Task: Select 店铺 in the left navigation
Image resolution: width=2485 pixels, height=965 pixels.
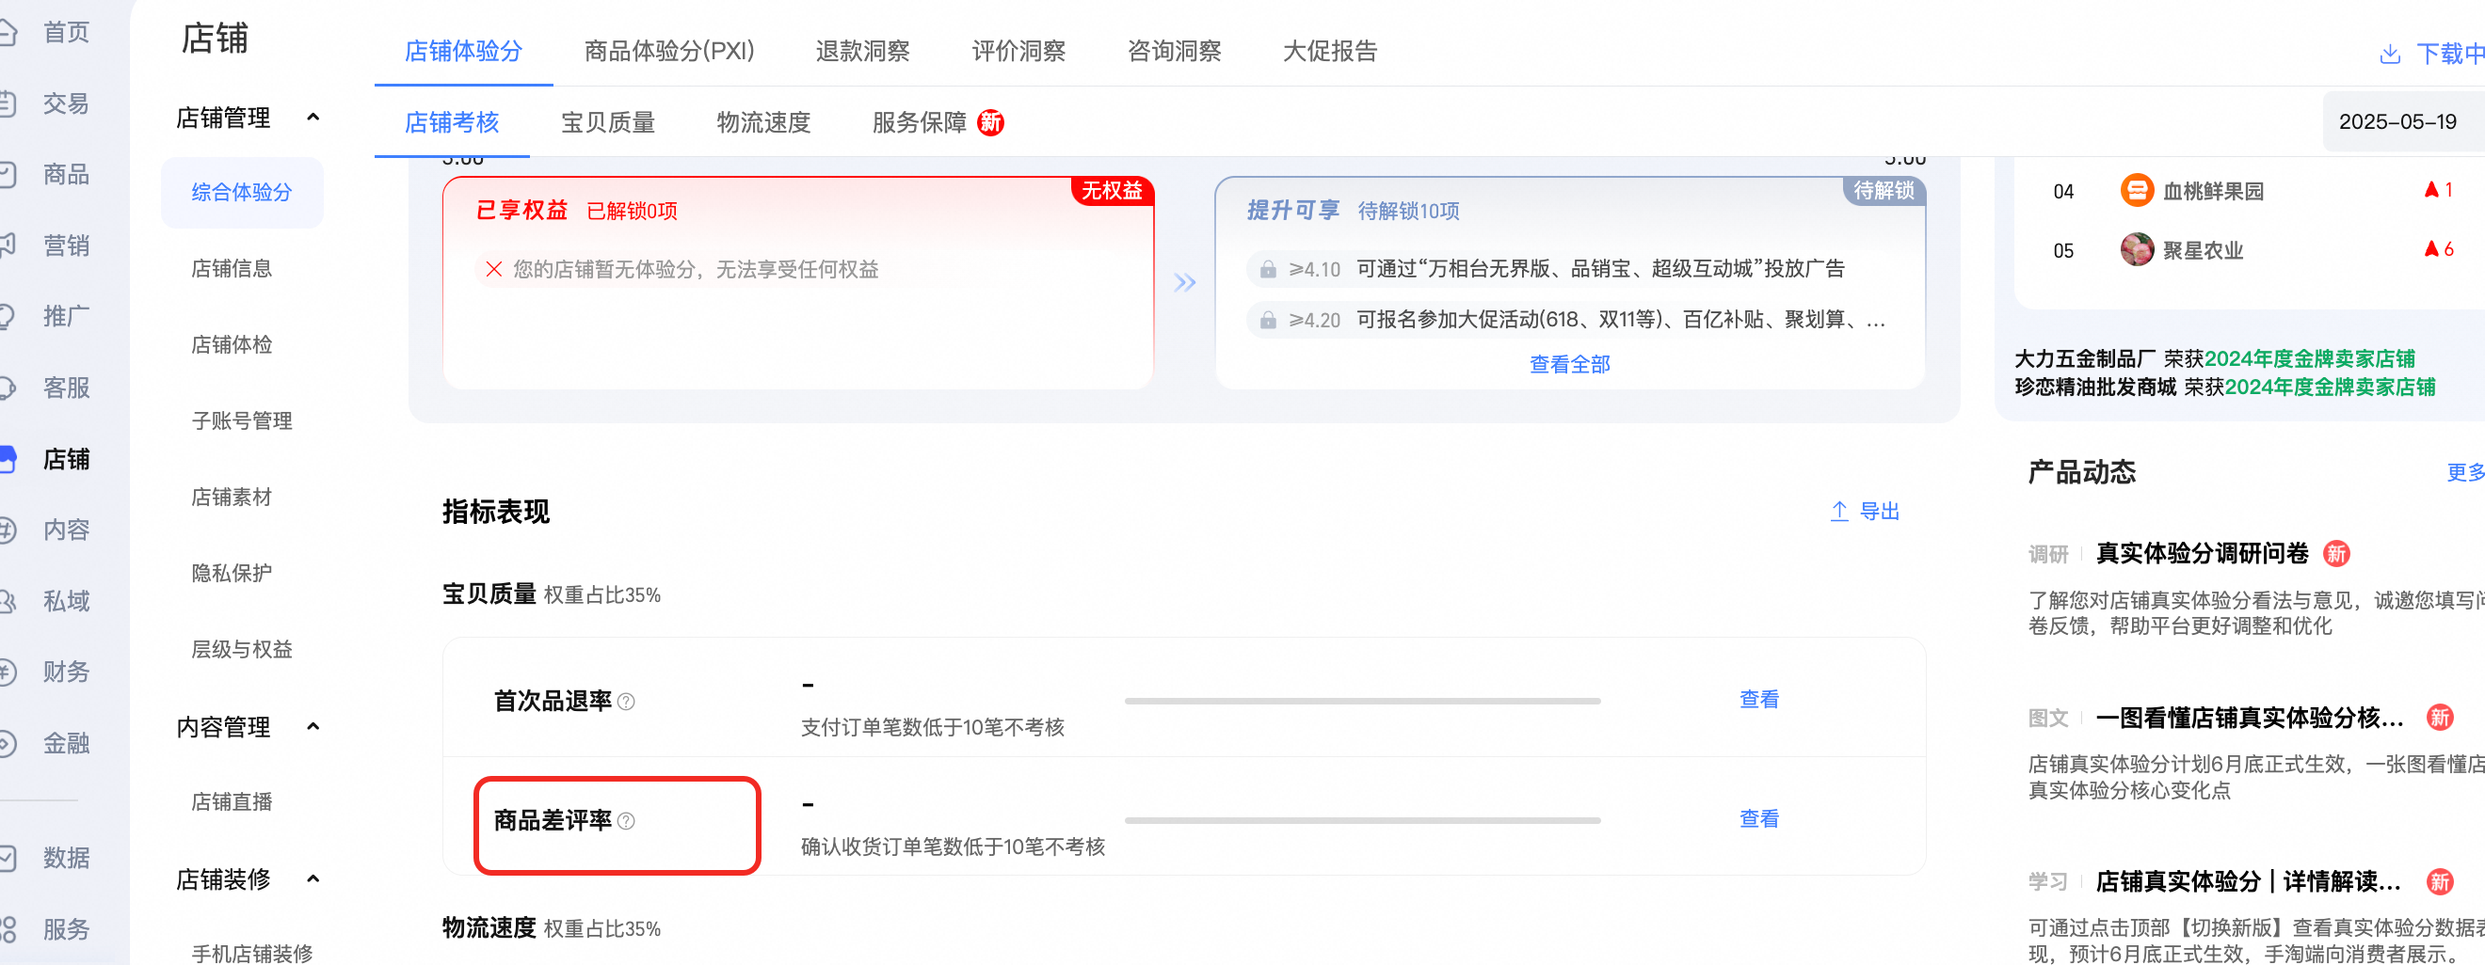Action: 66,459
